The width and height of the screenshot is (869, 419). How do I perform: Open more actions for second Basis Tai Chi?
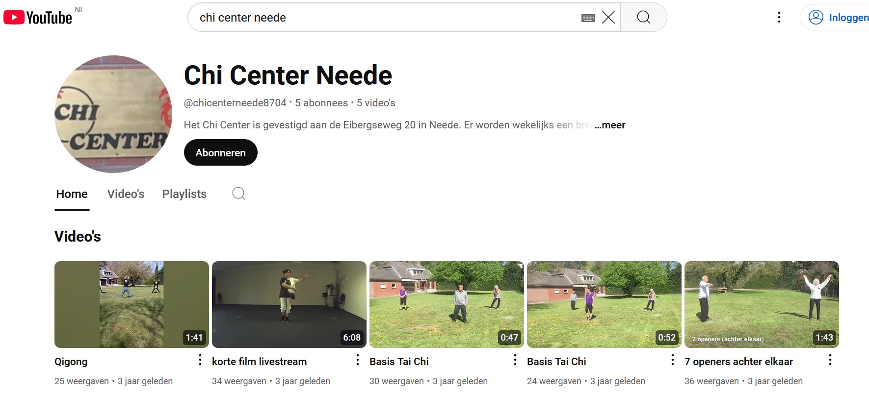[x=672, y=360]
